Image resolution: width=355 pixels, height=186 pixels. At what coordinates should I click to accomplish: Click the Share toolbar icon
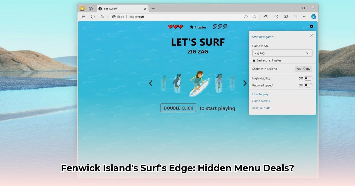pos(295,17)
